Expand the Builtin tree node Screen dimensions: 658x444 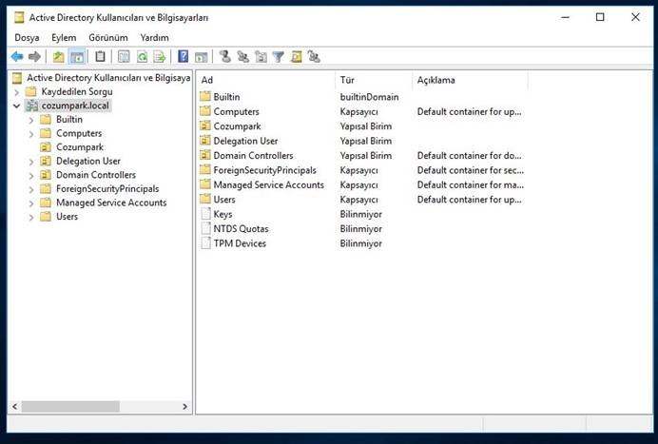31,120
